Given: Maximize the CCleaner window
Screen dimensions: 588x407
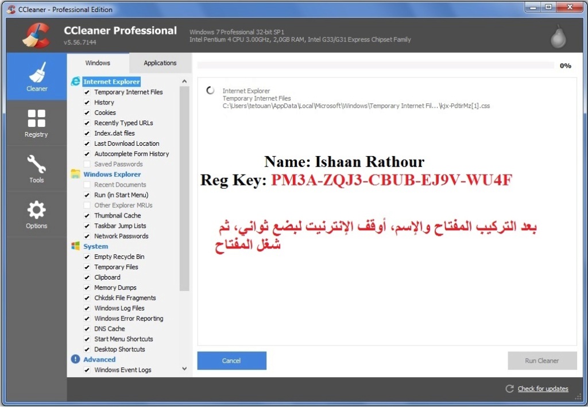Looking at the screenshot, I should coord(548,7).
